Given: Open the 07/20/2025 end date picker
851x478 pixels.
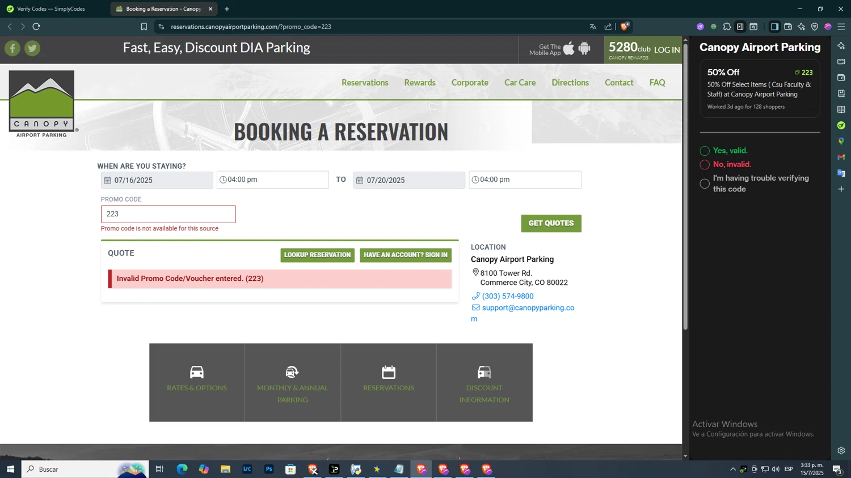Looking at the screenshot, I should [x=409, y=180].
